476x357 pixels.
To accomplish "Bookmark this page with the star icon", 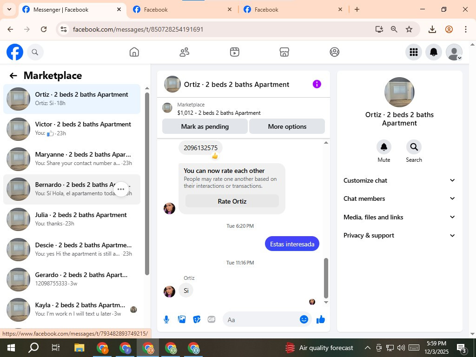I will 409,29.
